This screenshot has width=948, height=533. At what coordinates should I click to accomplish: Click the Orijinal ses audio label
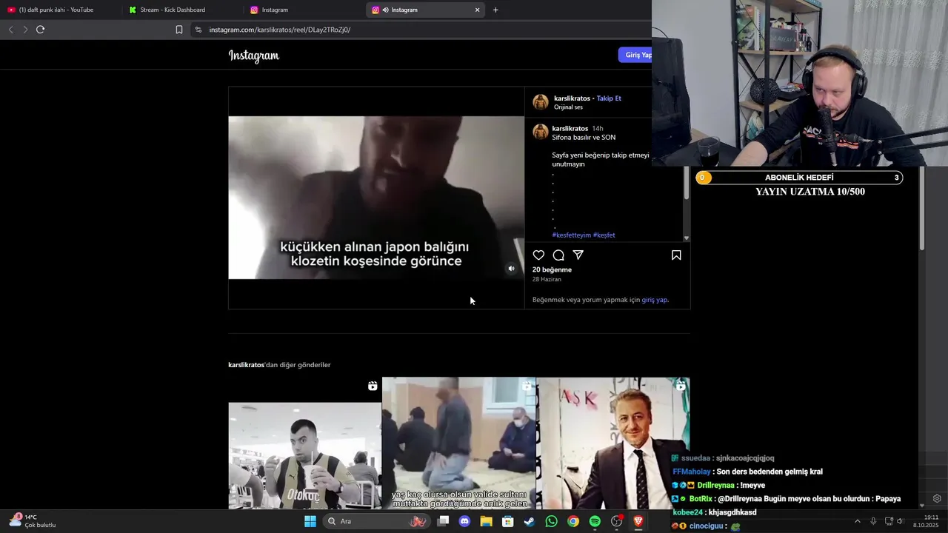(568, 107)
